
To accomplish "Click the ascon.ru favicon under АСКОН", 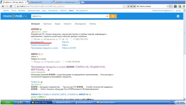I will tap(32, 32).
